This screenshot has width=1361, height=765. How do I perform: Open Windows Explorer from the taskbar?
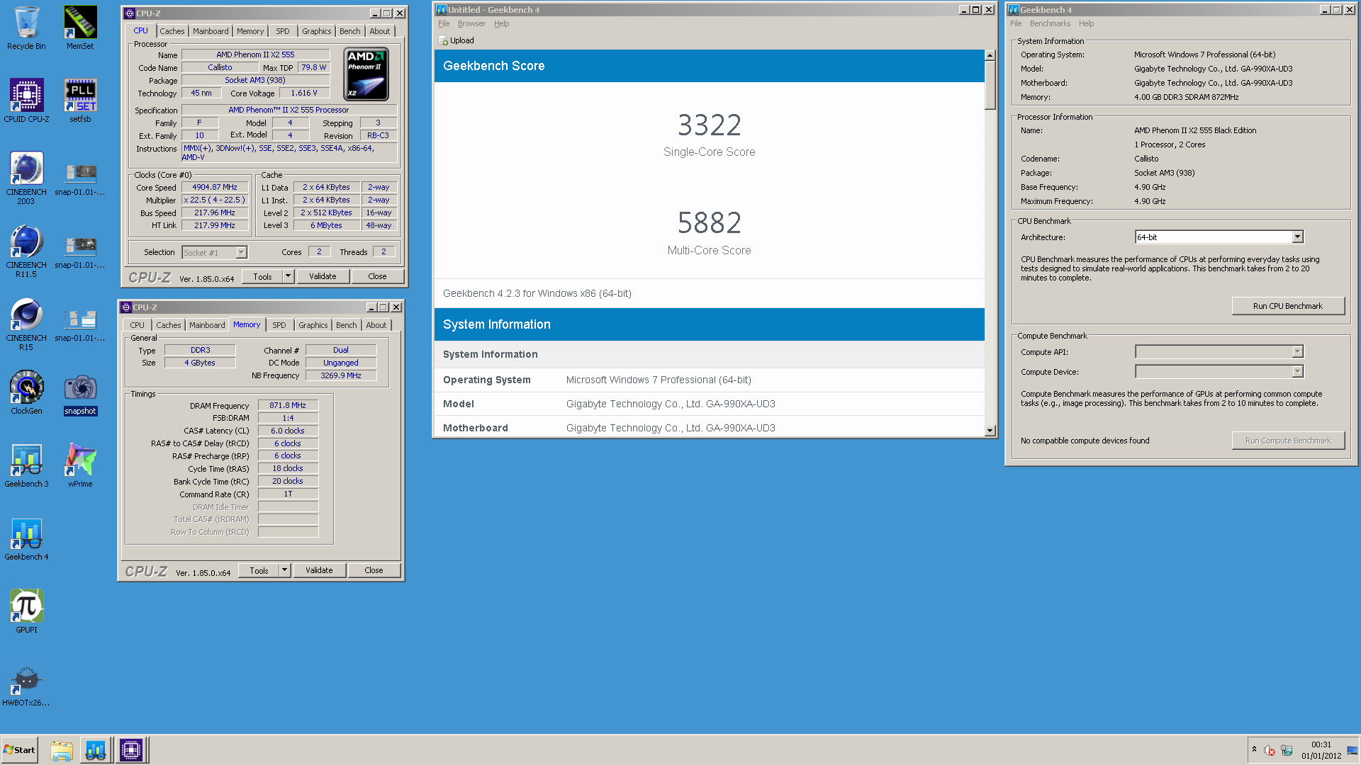tap(62, 750)
